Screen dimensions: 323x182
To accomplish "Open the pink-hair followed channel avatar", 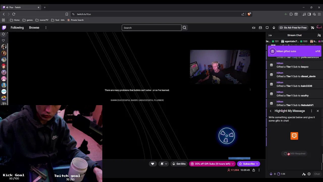I will (x=4, y=79).
